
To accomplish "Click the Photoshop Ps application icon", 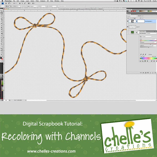I will click(x=3, y=3).
